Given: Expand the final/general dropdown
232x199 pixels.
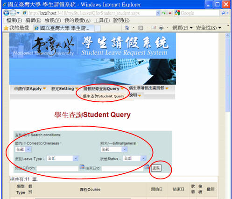Looking at the screenshot, I should 124,149.
